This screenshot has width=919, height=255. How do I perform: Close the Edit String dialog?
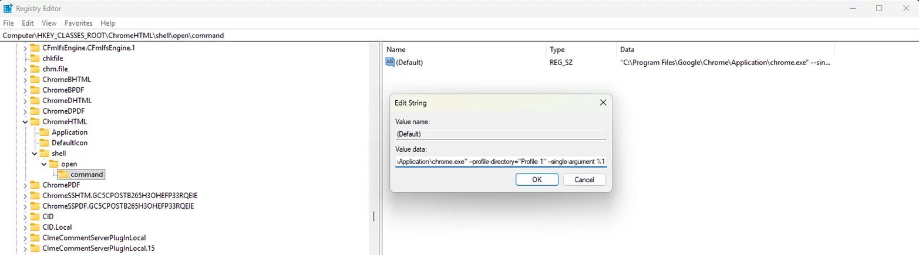pos(602,103)
